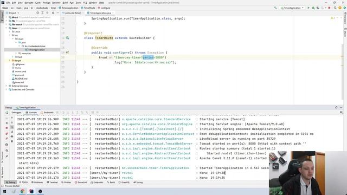Click Windows Start button
The height and width of the screenshot is (195, 347).
coord(4,191)
